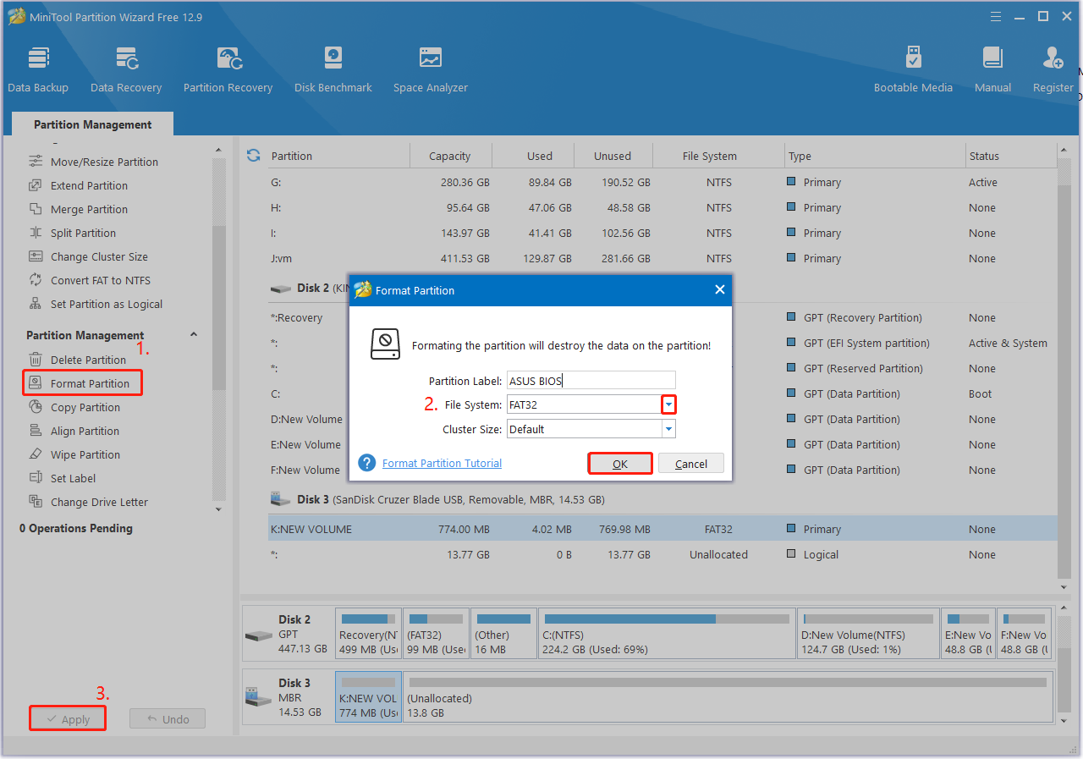Open Format Partition Tutorial link
This screenshot has height=759, width=1083.
442,463
